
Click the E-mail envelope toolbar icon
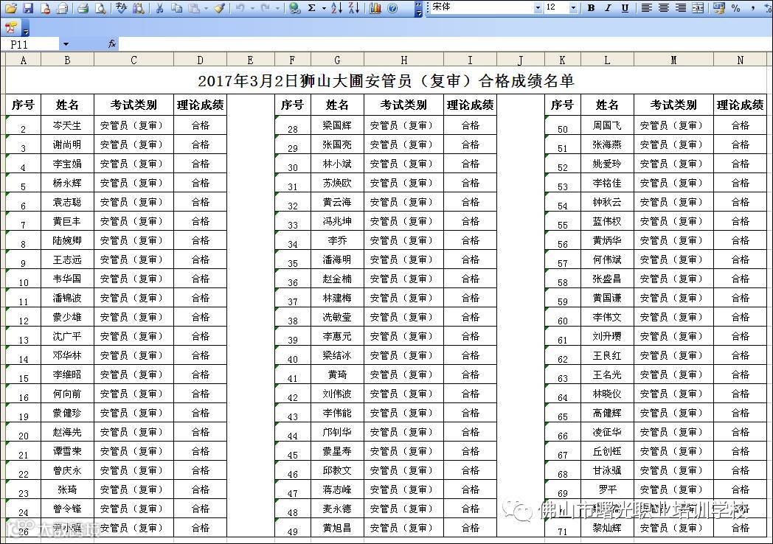pos(62,8)
